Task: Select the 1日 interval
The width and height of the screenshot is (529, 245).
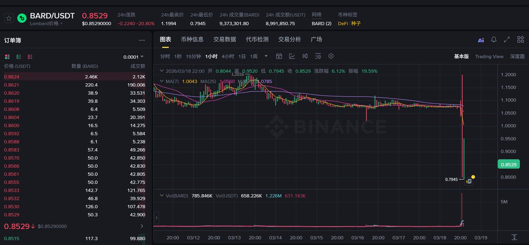Action: pos(242,56)
